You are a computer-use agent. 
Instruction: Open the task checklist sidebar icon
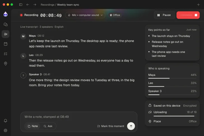pos(6,54)
